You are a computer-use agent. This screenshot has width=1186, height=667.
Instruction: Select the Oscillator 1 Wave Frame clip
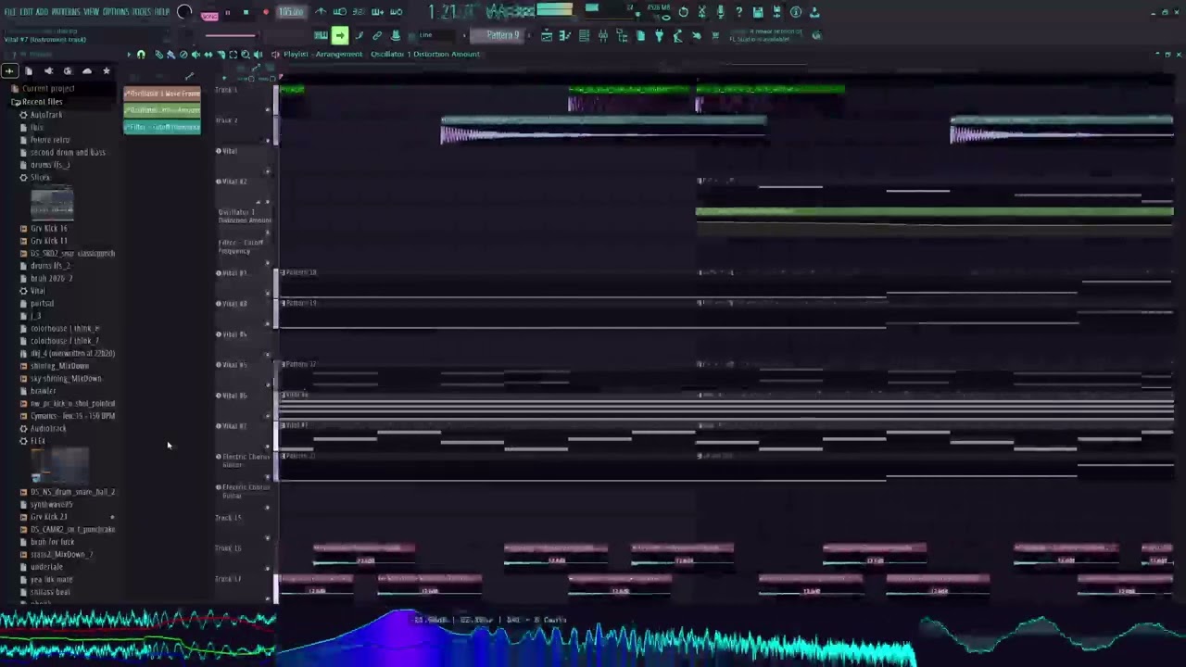pyautogui.click(x=162, y=93)
